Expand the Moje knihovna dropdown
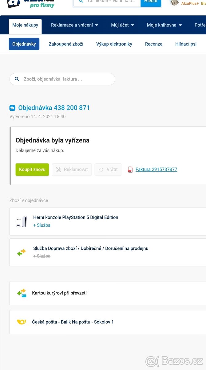The width and height of the screenshot is (206, 370). pyautogui.click(x=164, y=25)
